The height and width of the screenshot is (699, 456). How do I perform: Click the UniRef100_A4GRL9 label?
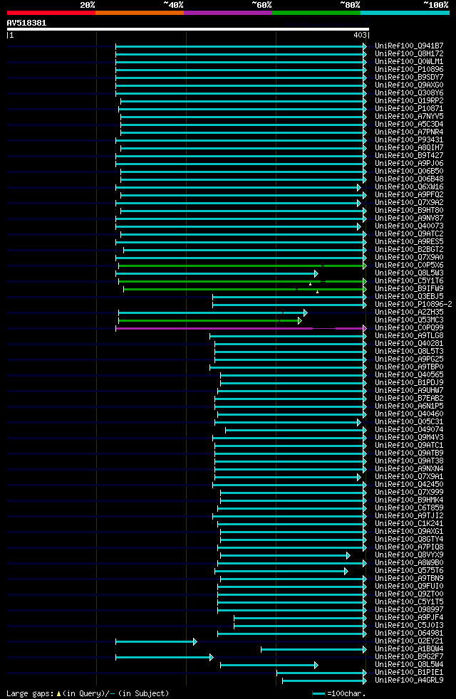tap(409, 680)
